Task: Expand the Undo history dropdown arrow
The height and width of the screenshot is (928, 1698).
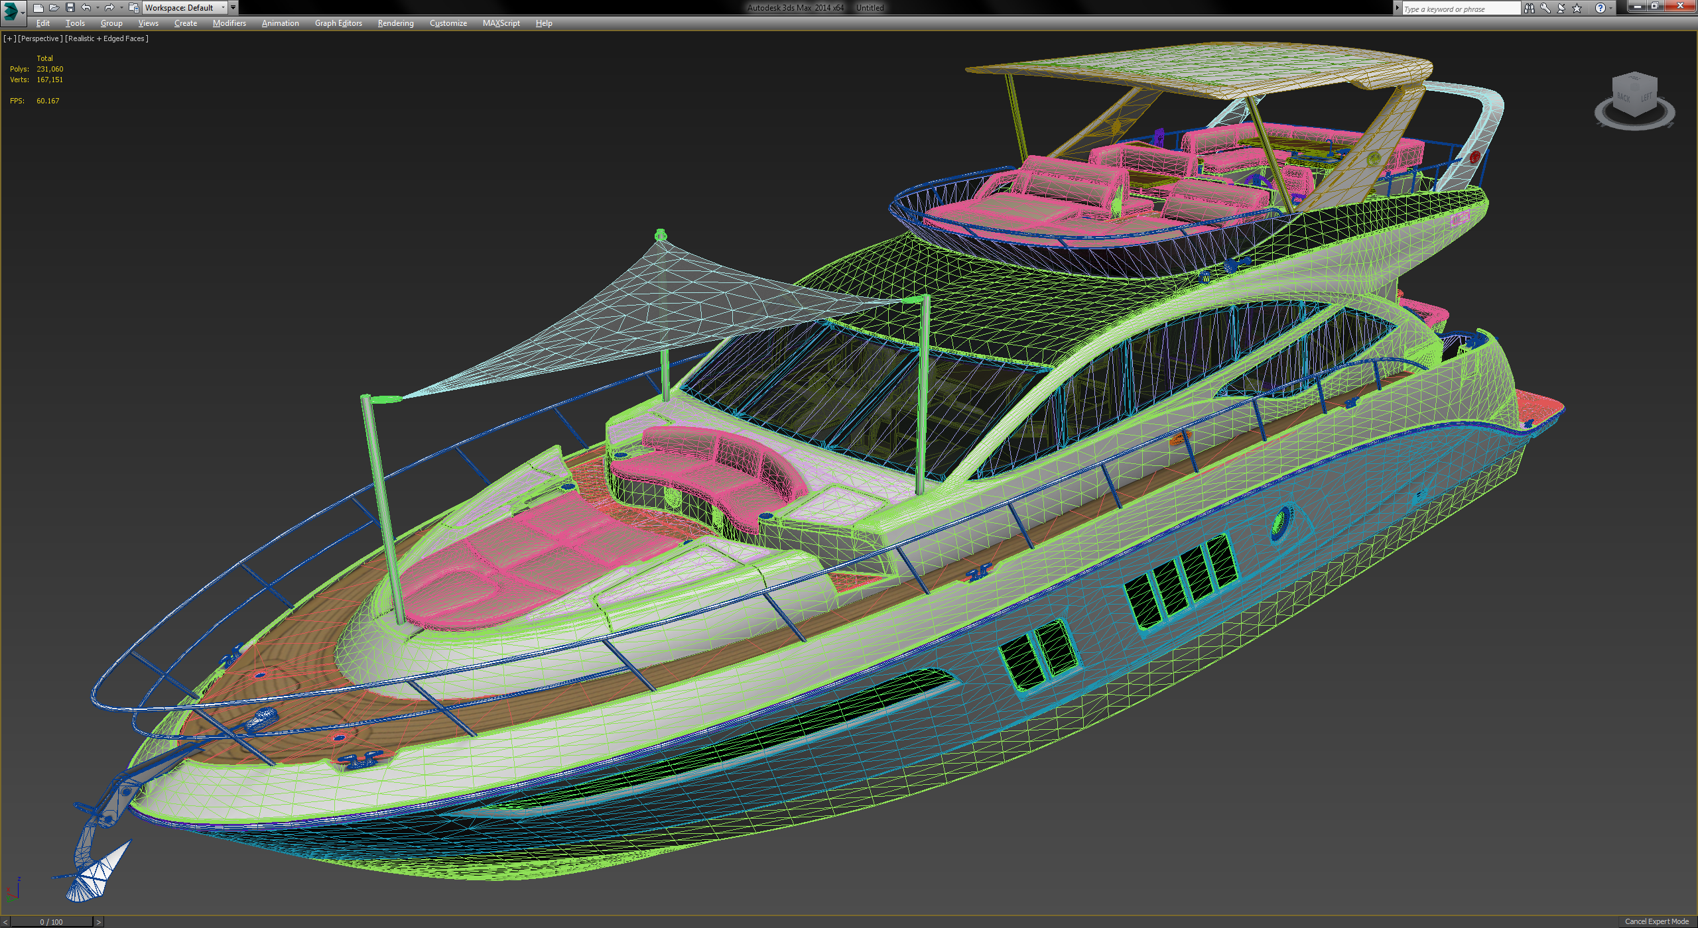Action: 98,8
